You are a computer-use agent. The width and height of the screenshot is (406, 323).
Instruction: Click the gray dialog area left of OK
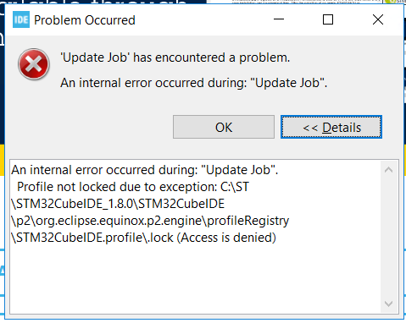click(x=91, y=127)
